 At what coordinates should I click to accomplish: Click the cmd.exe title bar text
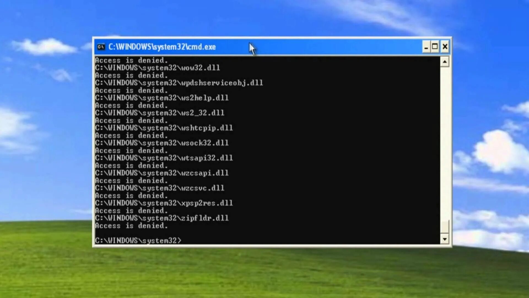tap(162, 47)
